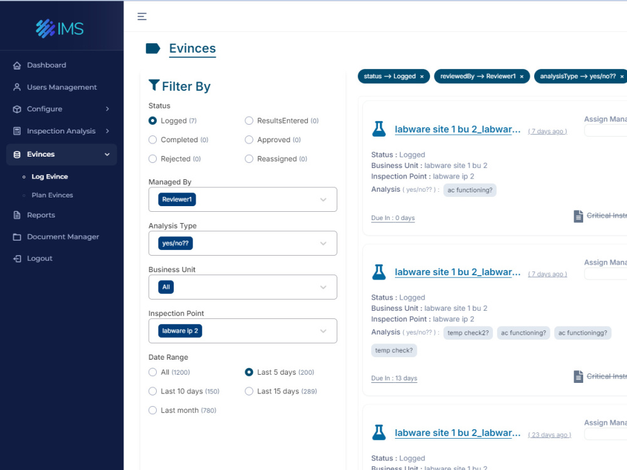Image resolution: width=627 pixels, height=470 pixels.
Task: Click the Inspection Analysis icon
Action: (17, 131)
